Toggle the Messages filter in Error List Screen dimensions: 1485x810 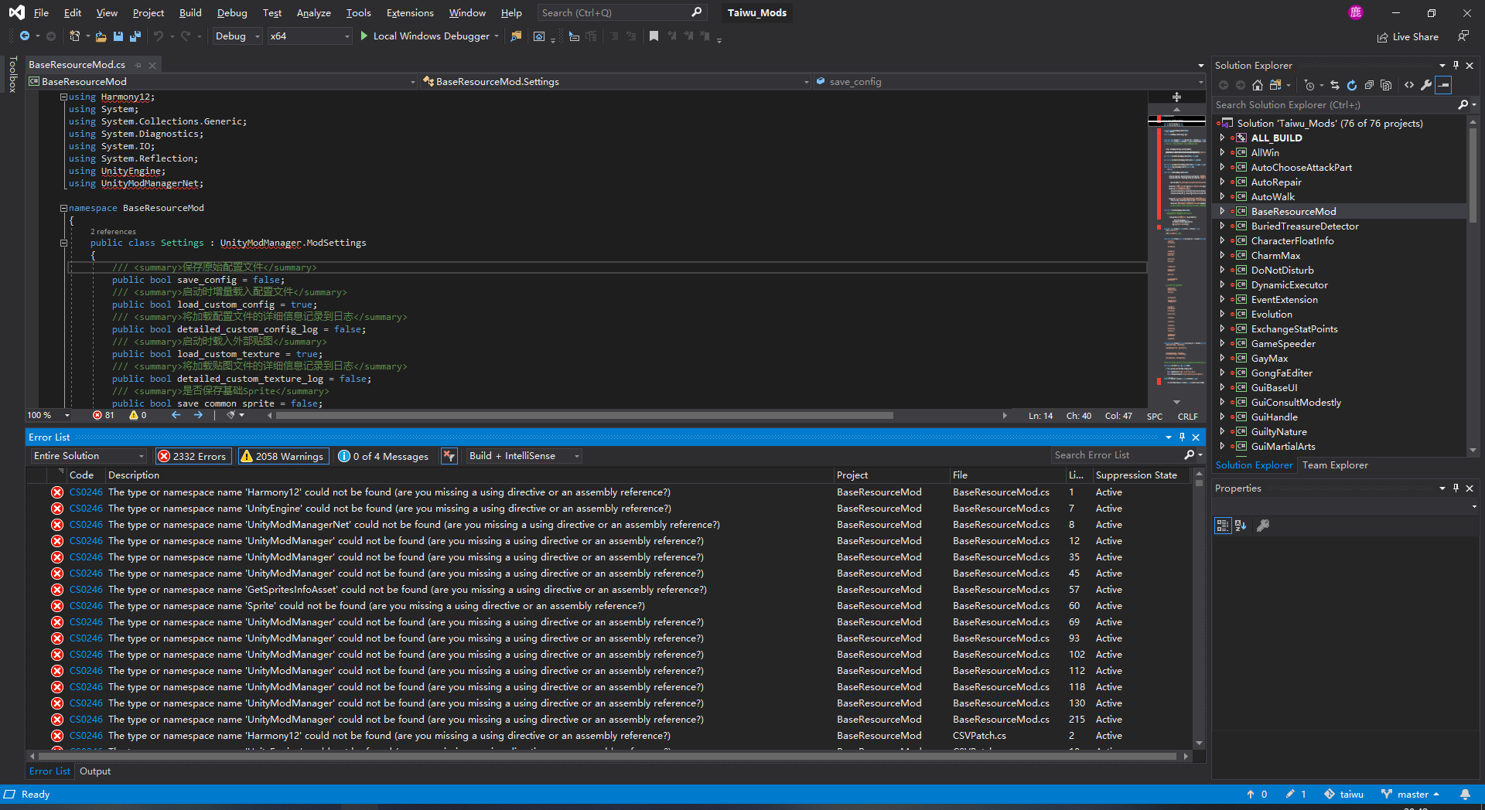[x=384, y=455]
